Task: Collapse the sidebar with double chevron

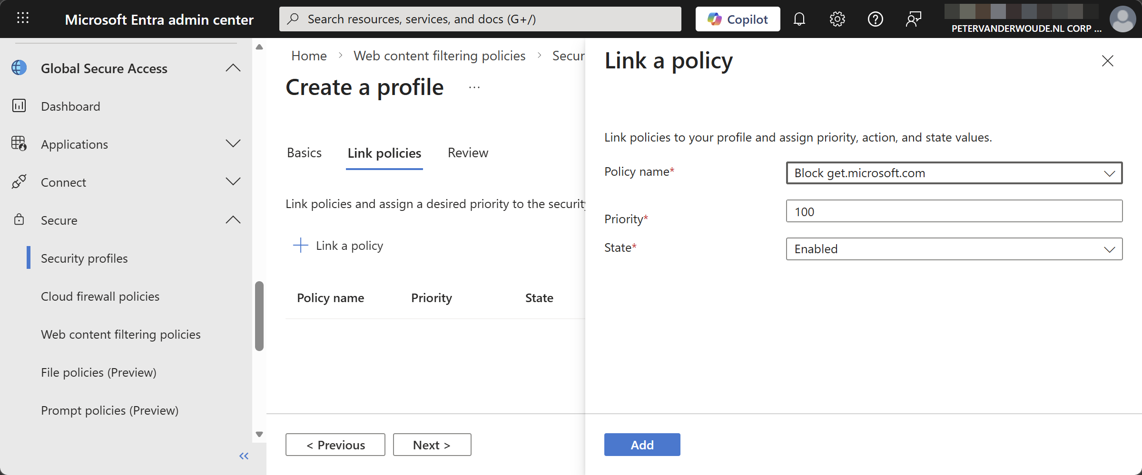Action: coord(244,456)
